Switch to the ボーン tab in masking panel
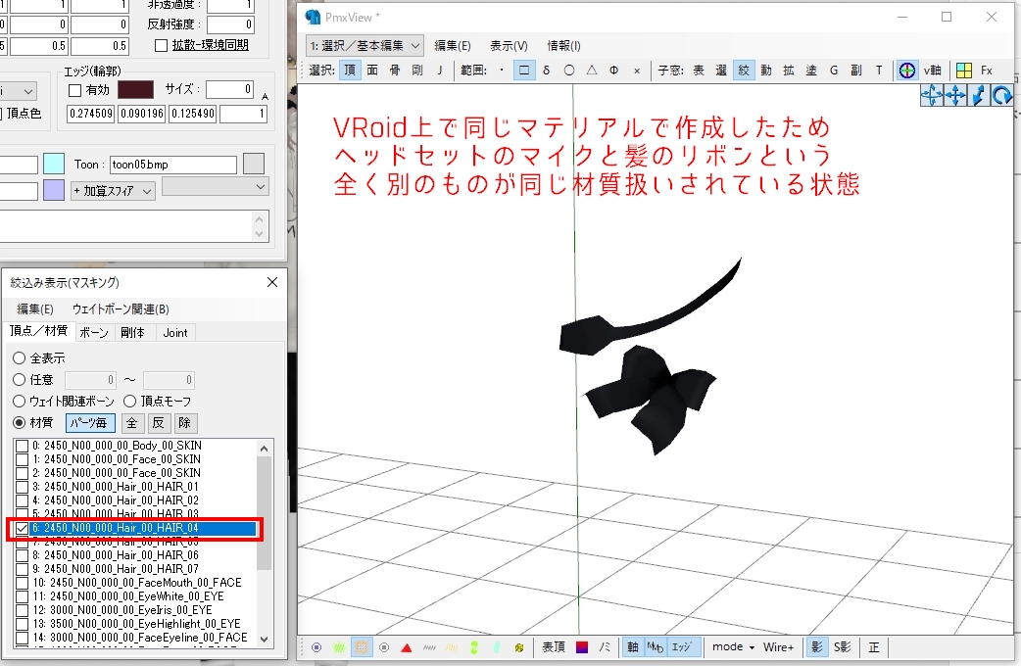Viewport: 1021px width, 666px height. (x=94, y=332)
